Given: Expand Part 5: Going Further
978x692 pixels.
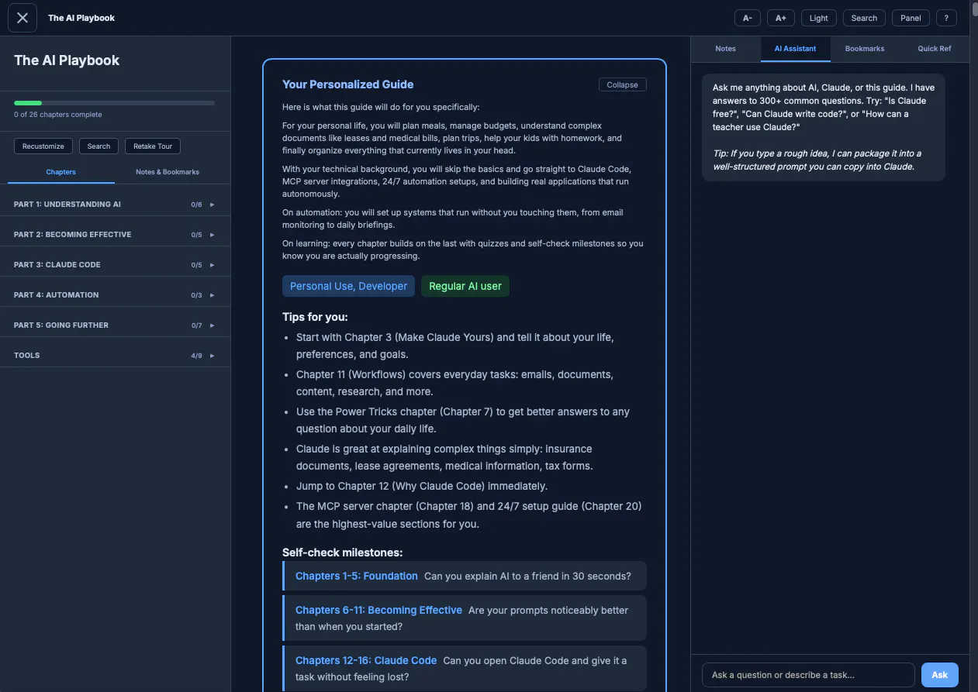Looking at the screenshot, I should tap(115, 325).
